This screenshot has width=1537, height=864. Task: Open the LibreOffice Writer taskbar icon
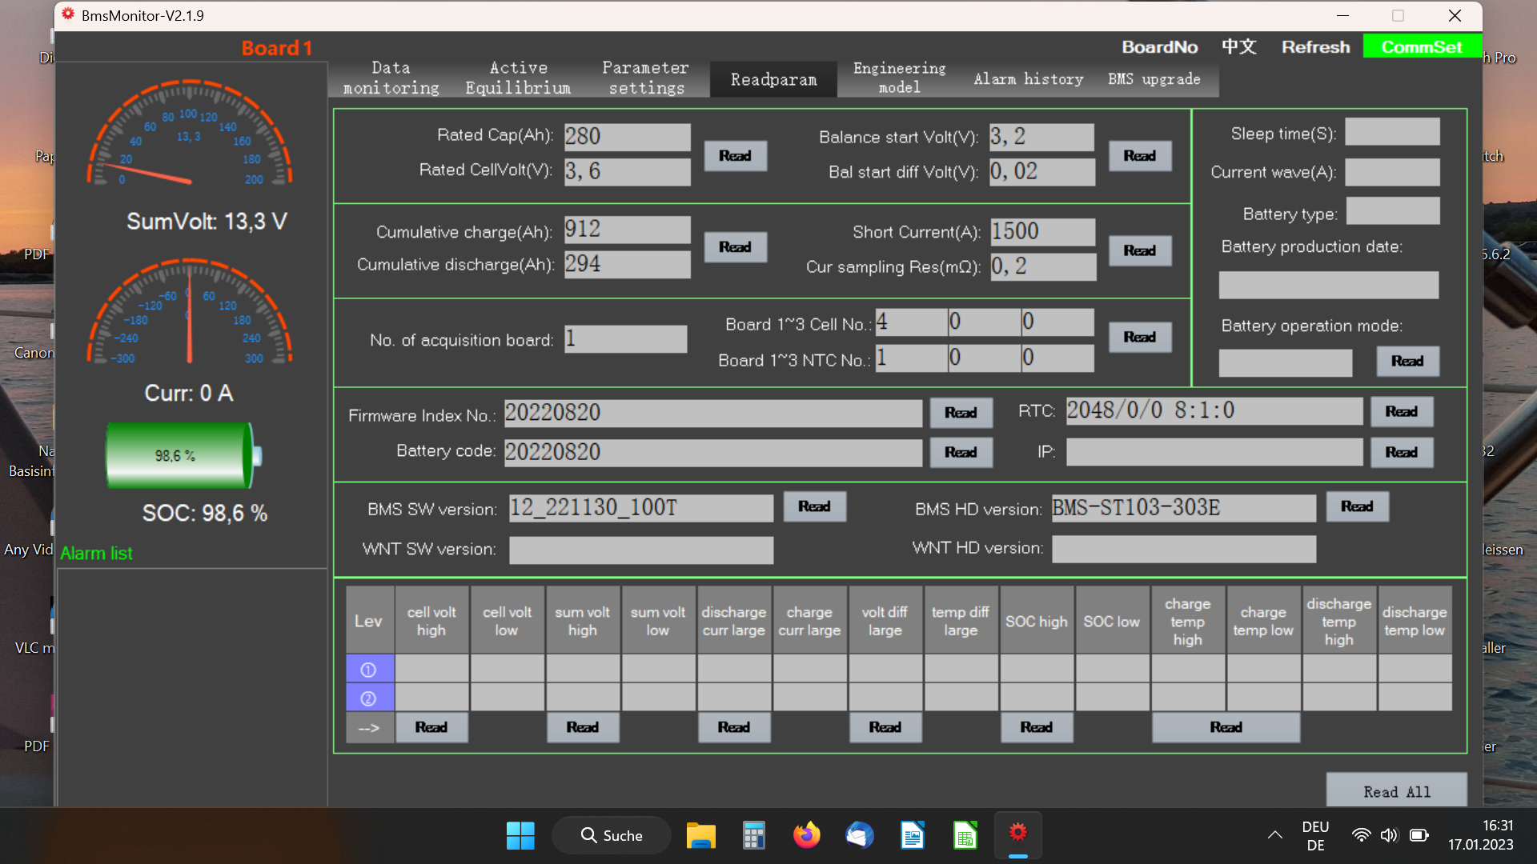(x=912, y=835)
